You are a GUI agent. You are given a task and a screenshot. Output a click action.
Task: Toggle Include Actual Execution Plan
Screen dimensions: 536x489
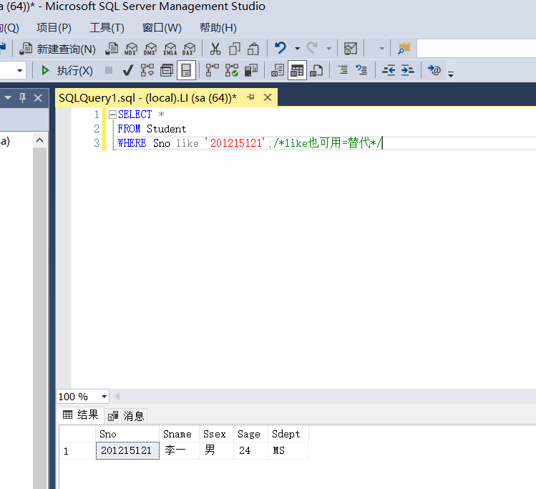click(213, 70)
